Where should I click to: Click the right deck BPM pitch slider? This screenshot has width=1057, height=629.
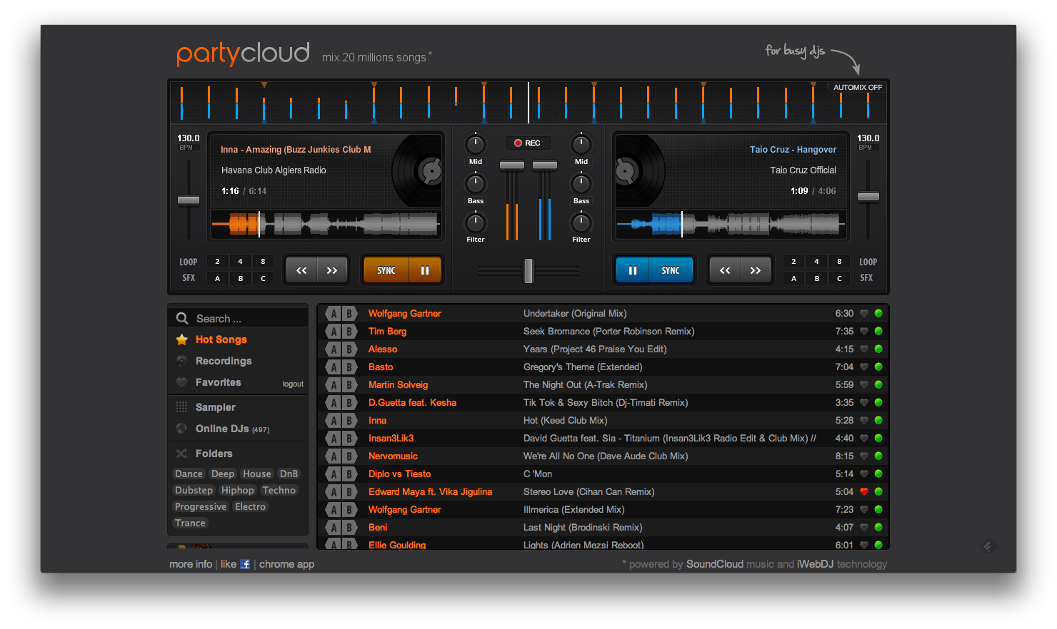pyautogui.click(x=868, y=196)
